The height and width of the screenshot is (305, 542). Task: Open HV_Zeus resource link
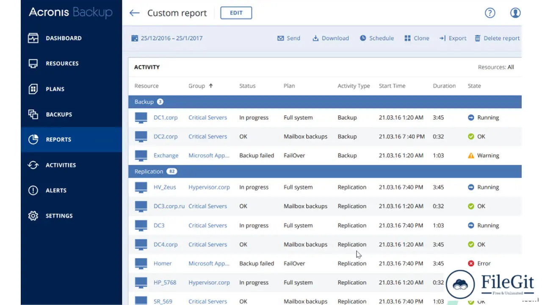pos(165,187)
